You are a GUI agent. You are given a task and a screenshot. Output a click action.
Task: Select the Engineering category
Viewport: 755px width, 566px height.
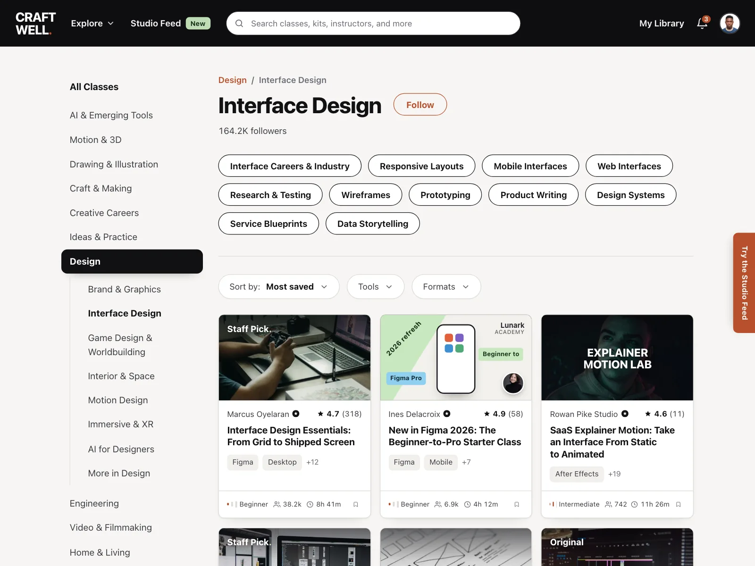(94, 503)
